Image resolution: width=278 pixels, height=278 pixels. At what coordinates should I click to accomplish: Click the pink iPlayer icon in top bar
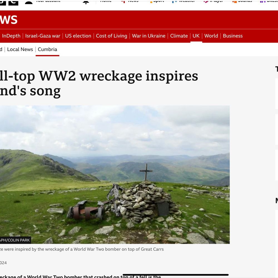coord(206,2)
